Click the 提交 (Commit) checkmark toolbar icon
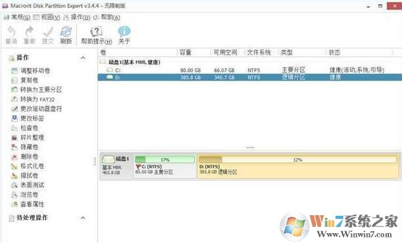402x243 pixels. coord(48,35)
